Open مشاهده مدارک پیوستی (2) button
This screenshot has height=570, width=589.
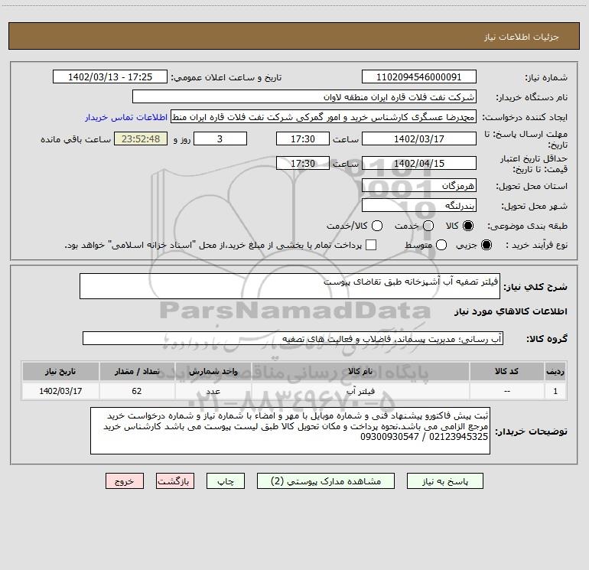326,481
